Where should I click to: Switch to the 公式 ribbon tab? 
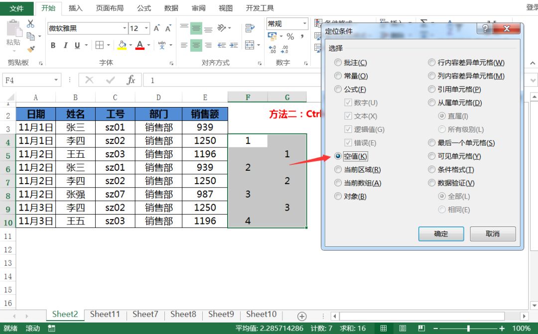click(x=144, y=8)
